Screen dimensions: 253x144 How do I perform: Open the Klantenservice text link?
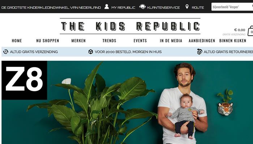163,8
